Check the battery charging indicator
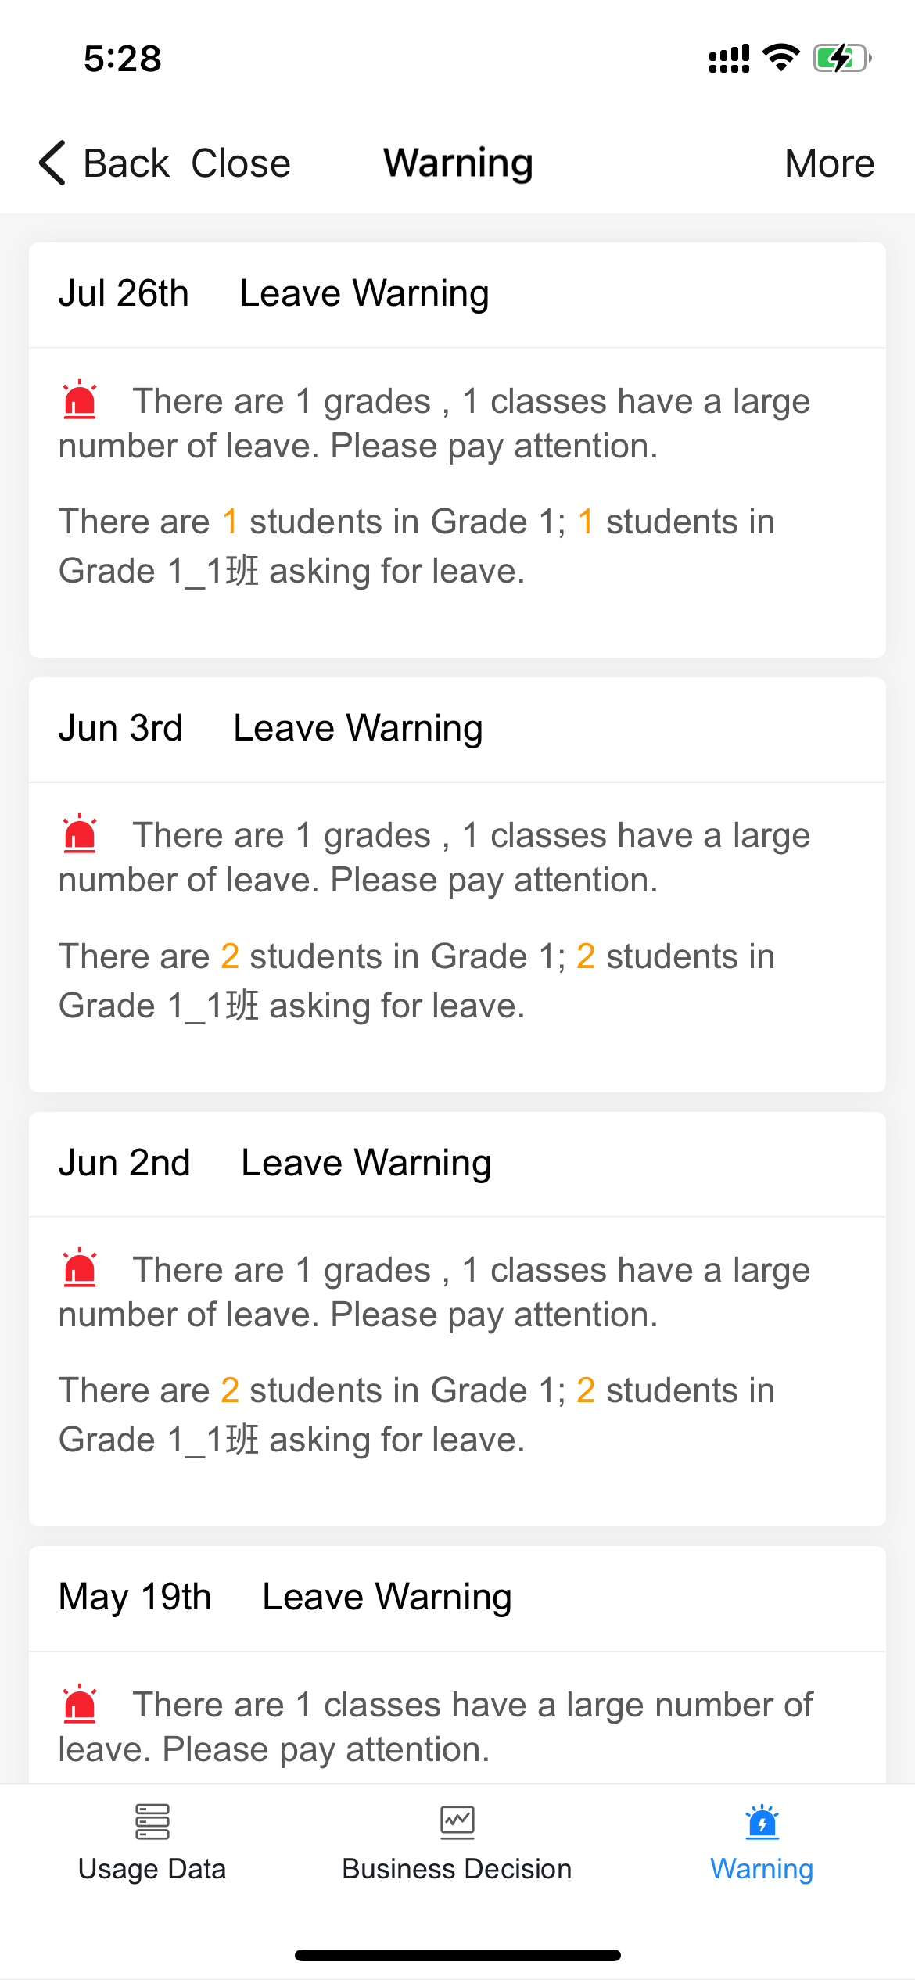 842,58
